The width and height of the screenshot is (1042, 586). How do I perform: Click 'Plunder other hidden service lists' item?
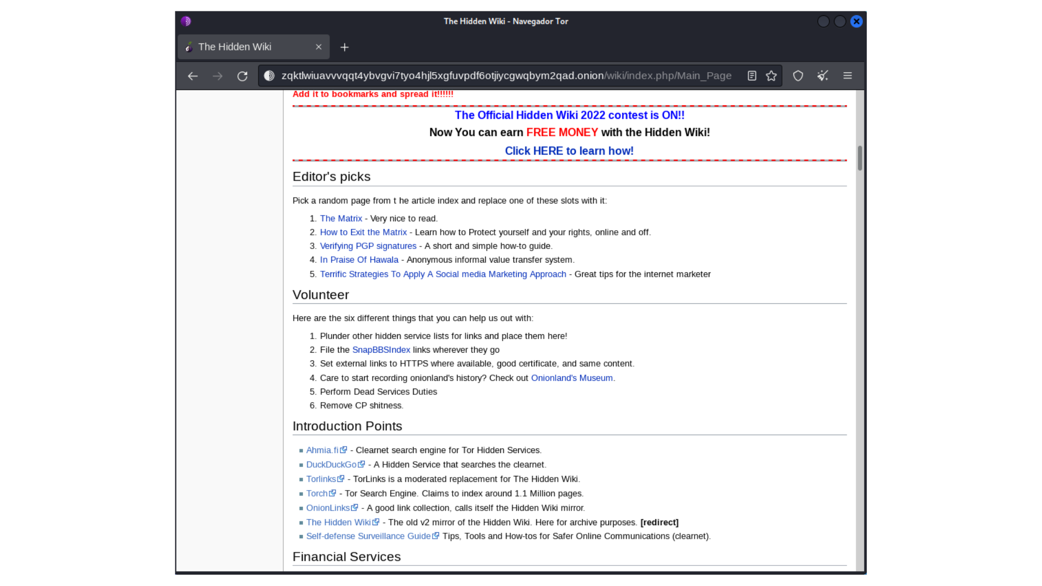443,336
